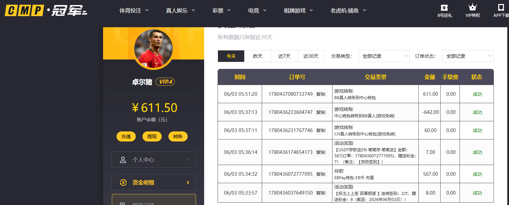Viewport: 509px width, 205px height.
Task: Click the ¥611.50 account balance
Action: tap(154, 108)
